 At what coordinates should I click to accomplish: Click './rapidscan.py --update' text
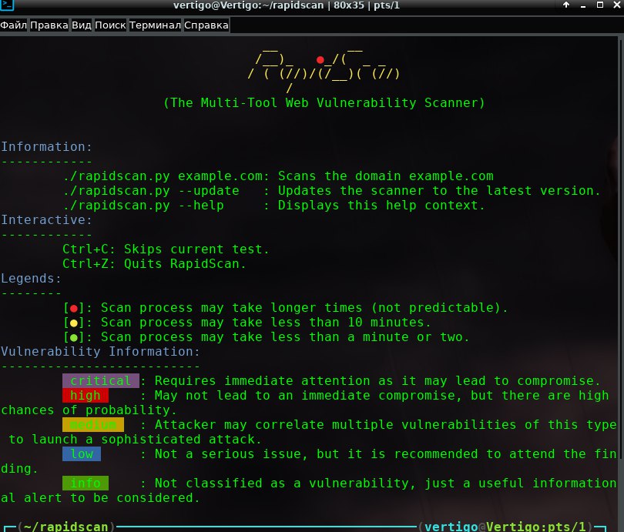pyautogui.click(x=151, y=191)
